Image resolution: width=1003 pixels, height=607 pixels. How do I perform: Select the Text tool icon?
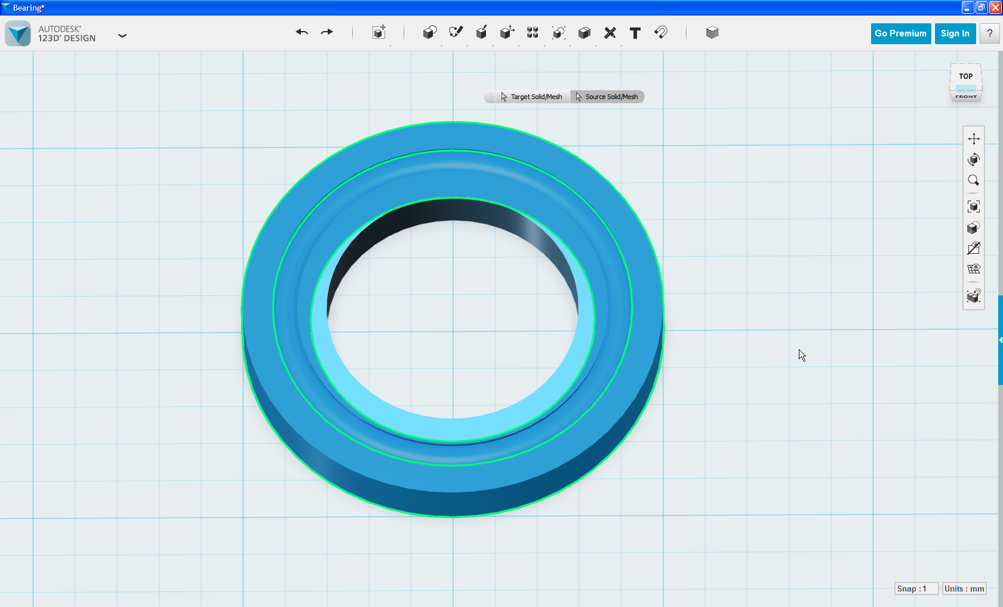pyautogui.click(x=635, y=33)
